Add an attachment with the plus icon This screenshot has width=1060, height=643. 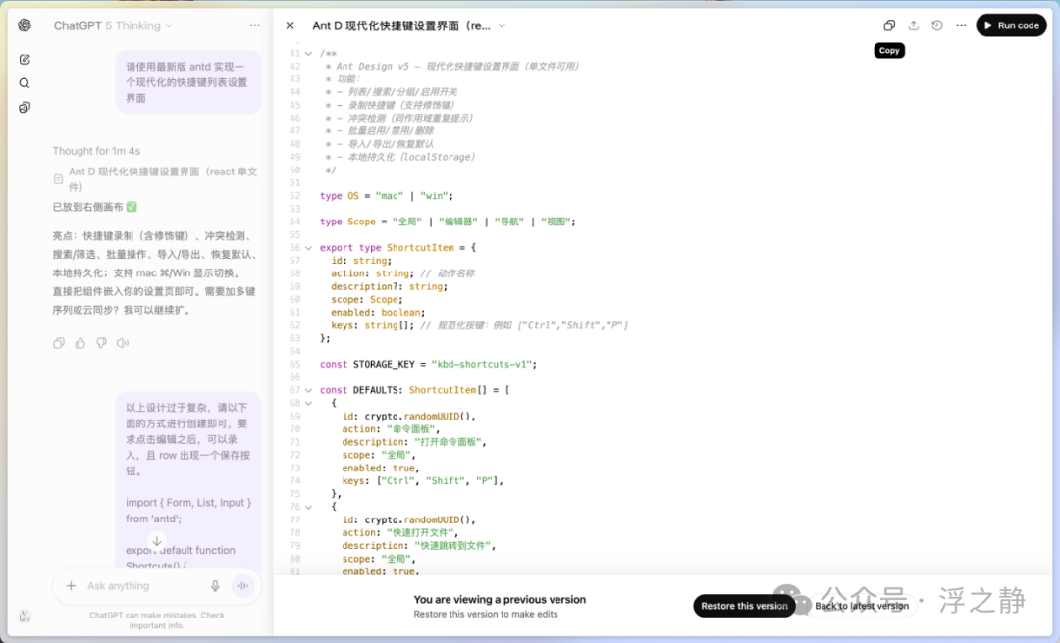pyautogui.click(x=71, y=585)
